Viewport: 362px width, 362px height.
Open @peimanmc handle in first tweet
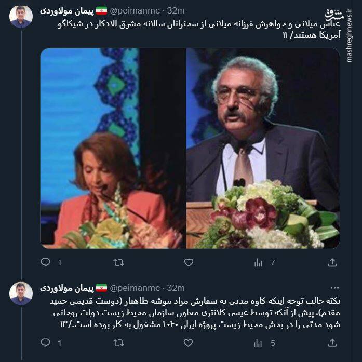click(x=135, y=10)
